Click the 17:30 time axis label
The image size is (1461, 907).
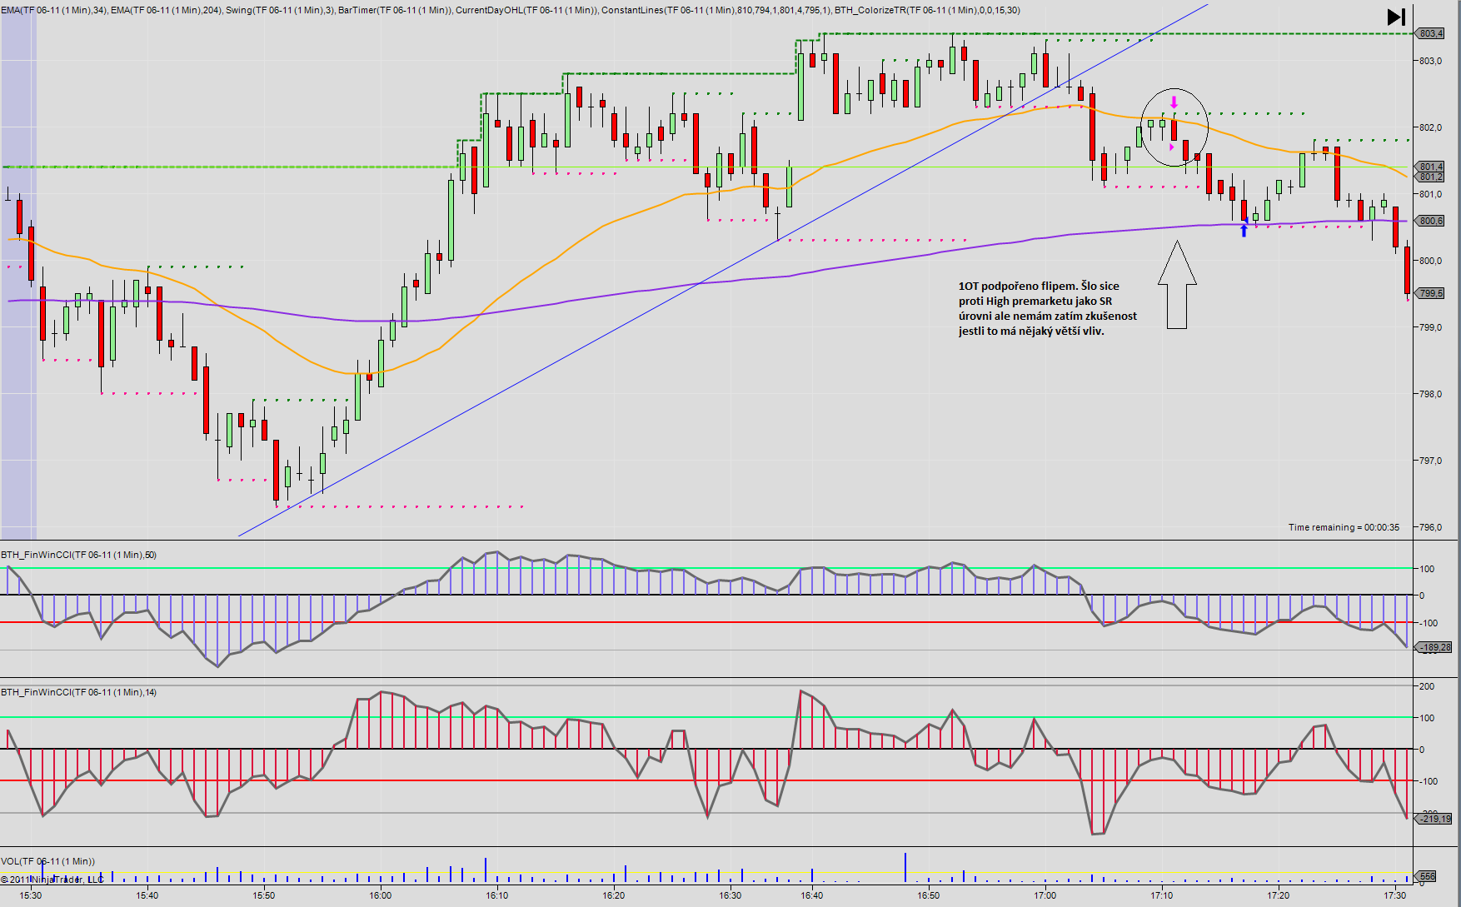1395,895
